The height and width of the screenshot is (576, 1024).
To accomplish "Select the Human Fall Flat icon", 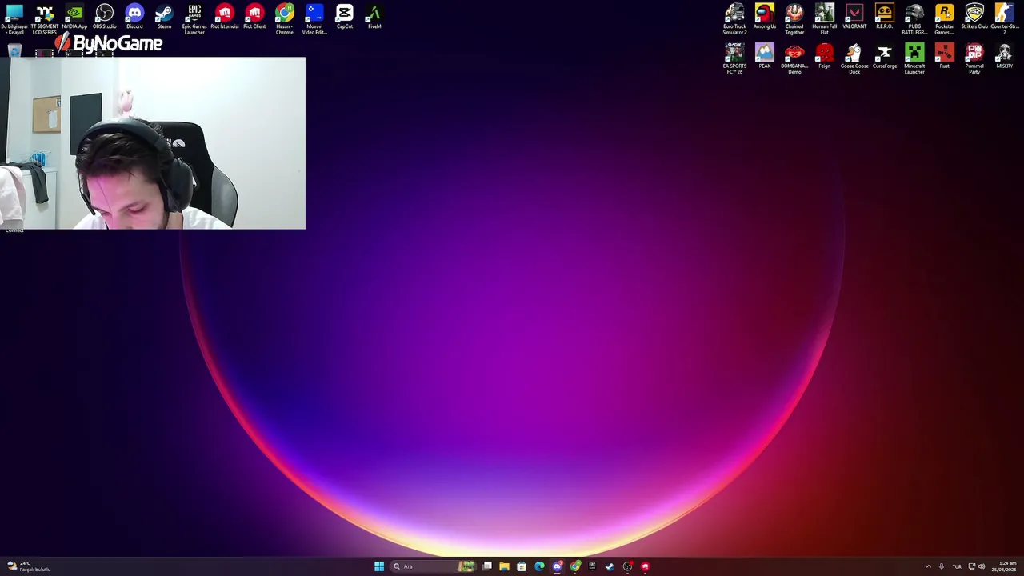I will pos(825,19).
